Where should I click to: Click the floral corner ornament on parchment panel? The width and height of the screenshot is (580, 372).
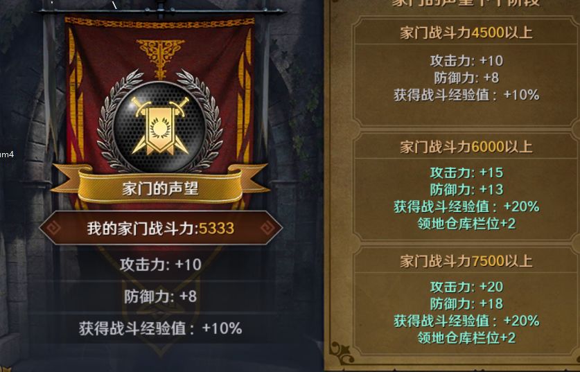pyautogui.click(x=340, y=352)
